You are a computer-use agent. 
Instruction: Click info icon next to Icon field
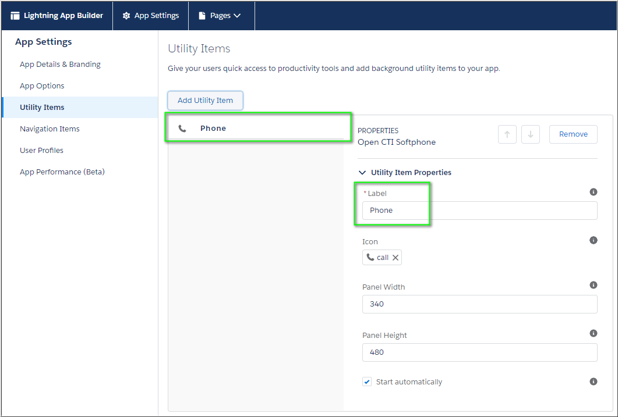593,240
